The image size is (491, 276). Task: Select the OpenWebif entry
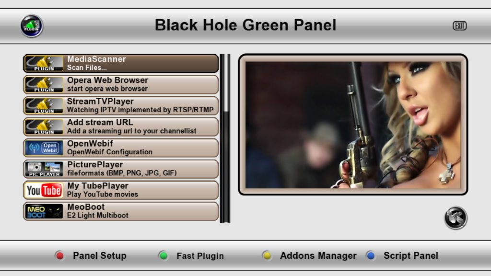121,148
